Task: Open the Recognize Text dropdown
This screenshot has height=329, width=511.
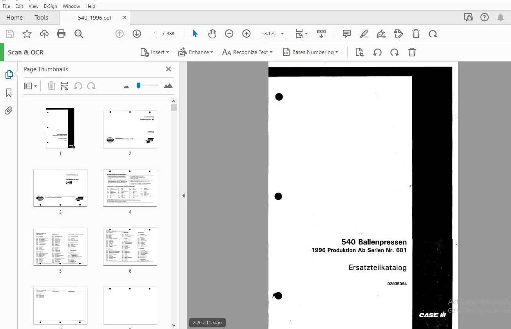Action: (x=247, y=52)
